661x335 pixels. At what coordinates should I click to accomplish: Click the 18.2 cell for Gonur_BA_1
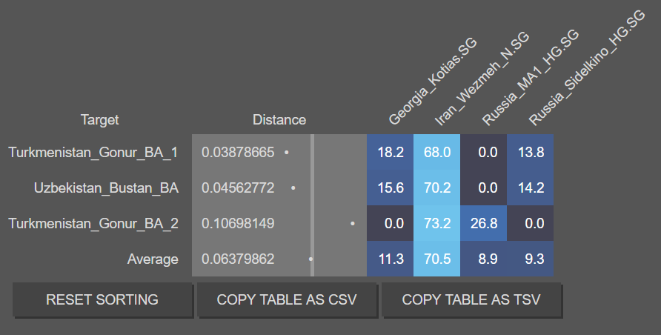point(390,152)
